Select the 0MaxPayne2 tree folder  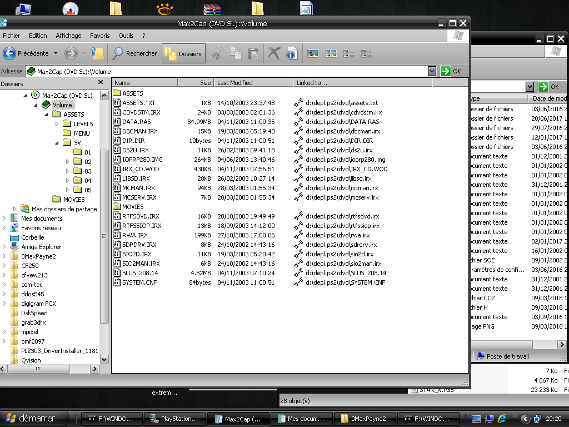coord(38,256)
